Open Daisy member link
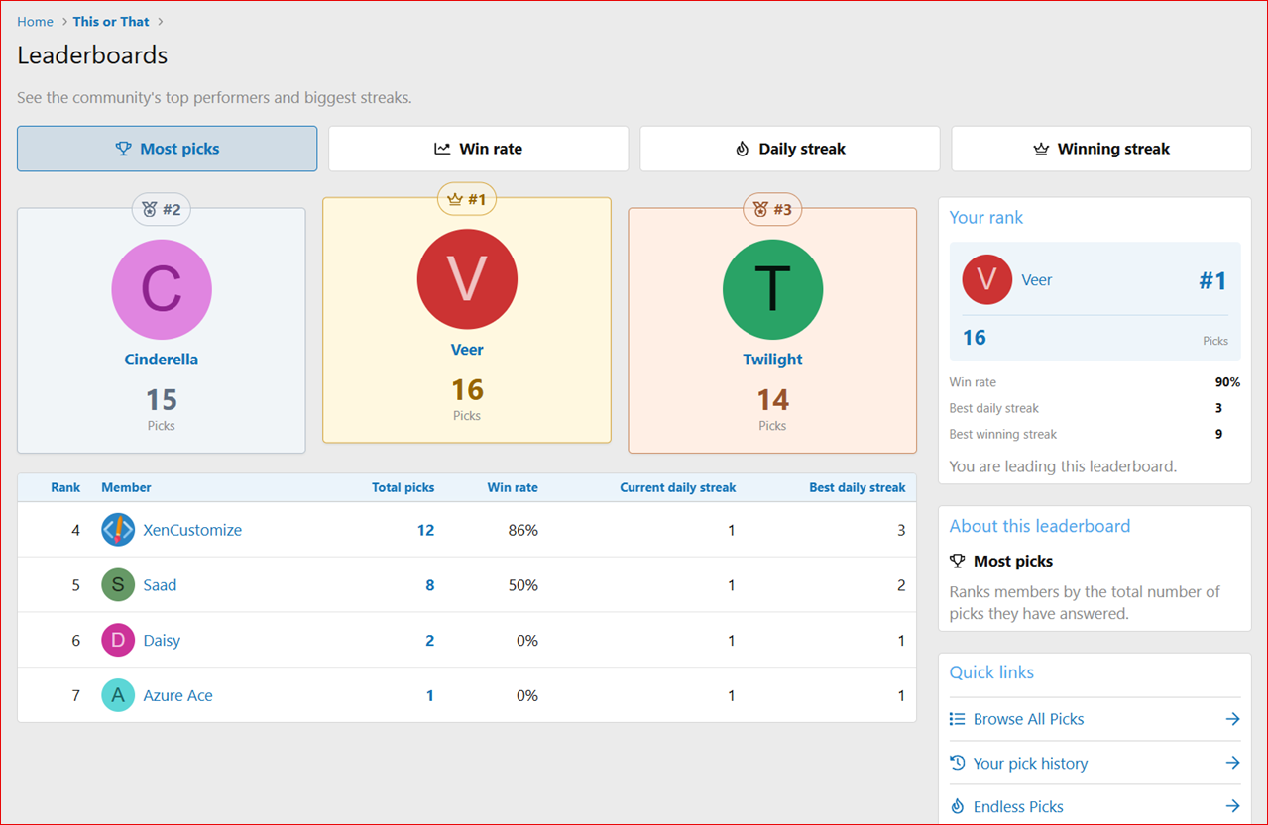The height and width of the screenshot is (825, 1268). click(162, 641)
